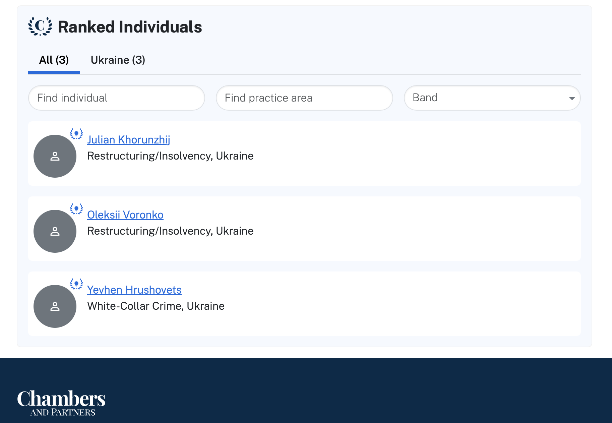
Task: Select Oleksii Voronko's profile avatar placeholder
Action: click(55, 231)
